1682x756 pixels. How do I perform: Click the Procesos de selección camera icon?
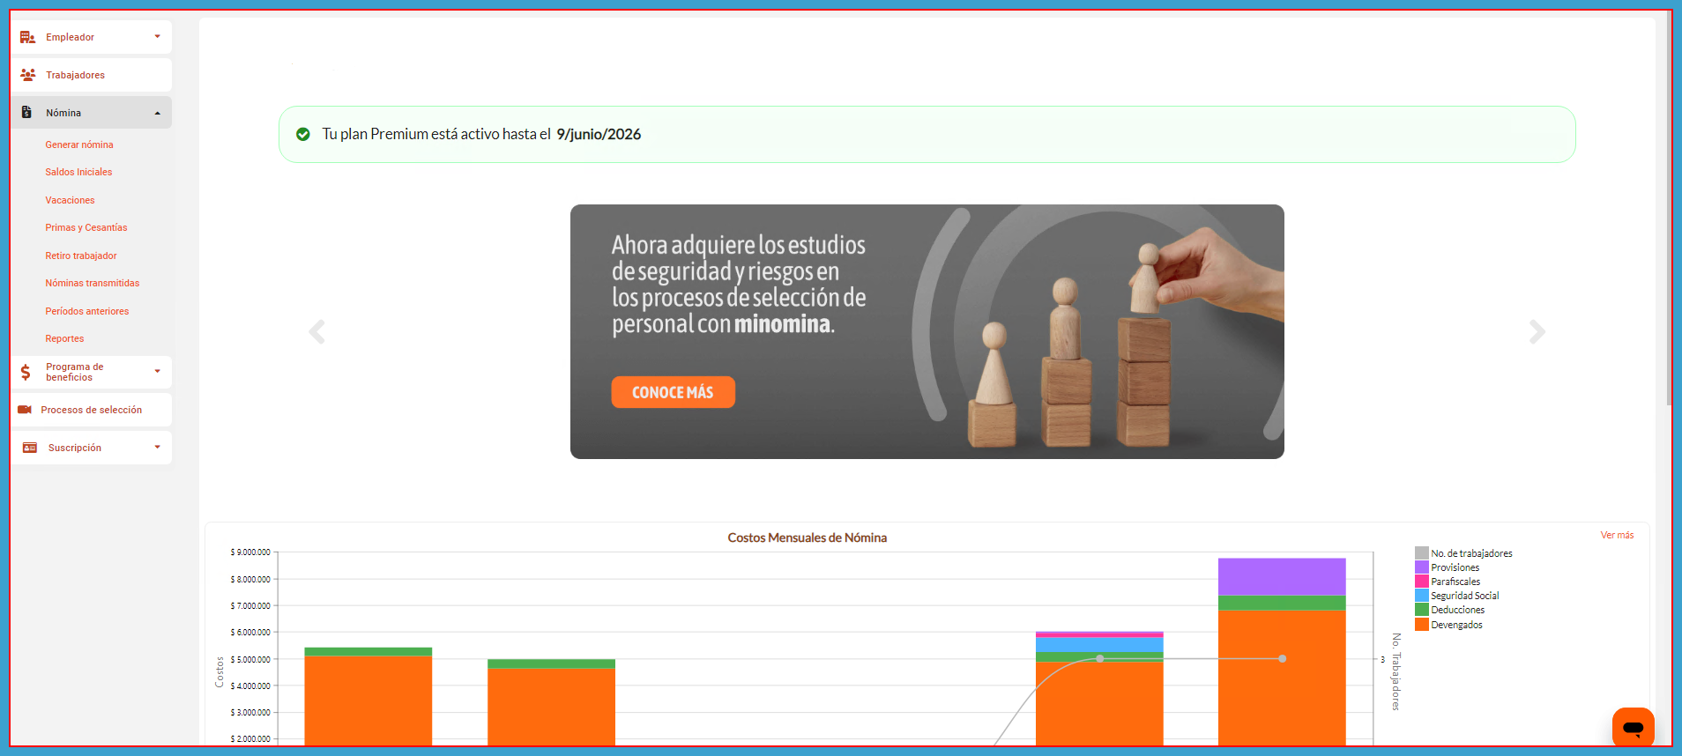[x=25, y=410]
